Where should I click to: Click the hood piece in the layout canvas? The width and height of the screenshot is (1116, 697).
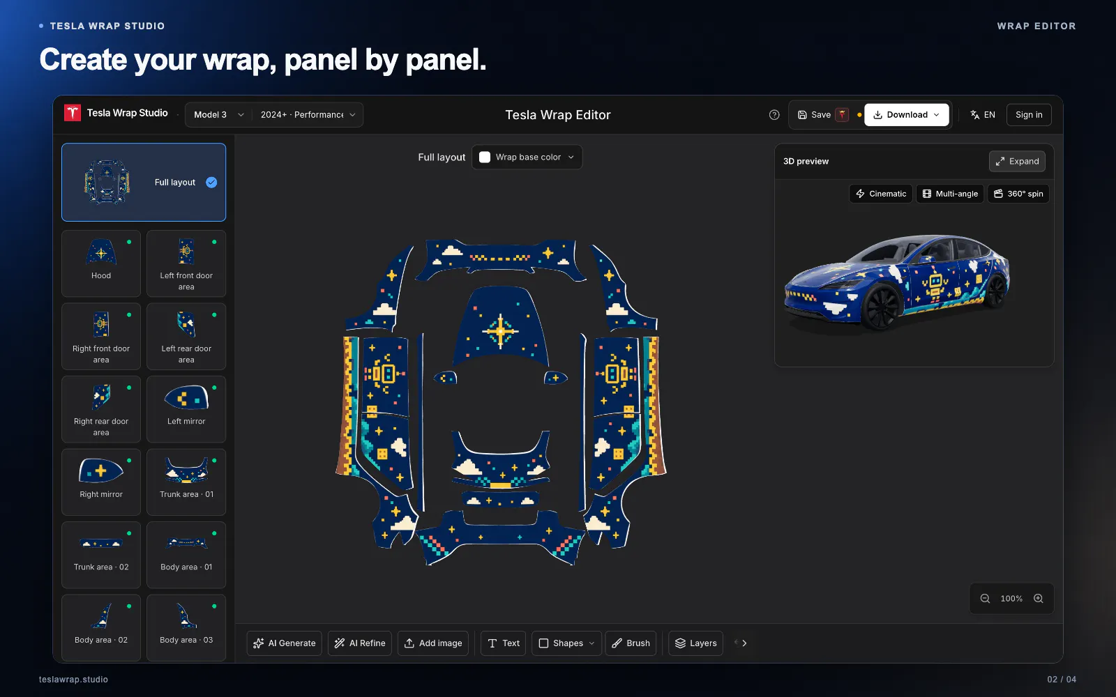coord(500,326)
